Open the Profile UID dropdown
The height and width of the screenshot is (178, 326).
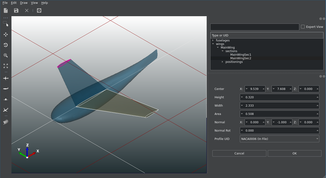280,139
